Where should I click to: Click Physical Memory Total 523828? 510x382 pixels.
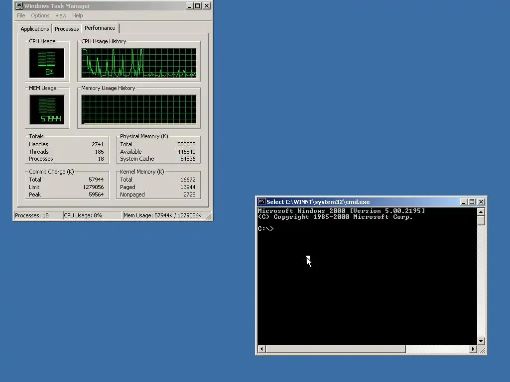tap(186, 144)
